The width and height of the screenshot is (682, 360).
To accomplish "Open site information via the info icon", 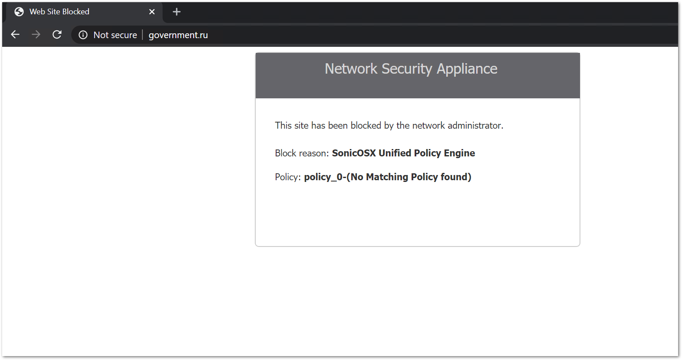I will [x=83, y=35].
